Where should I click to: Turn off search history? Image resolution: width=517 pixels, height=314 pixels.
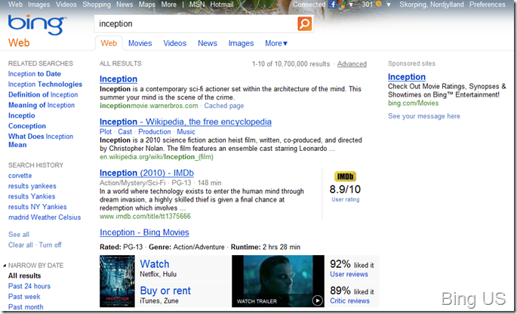click(50, 245)
